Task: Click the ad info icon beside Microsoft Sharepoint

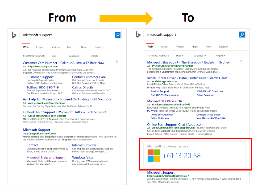Action: pos(241,61)
